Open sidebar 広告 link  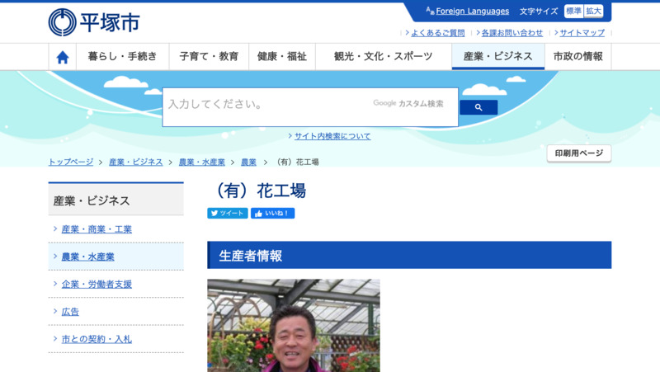(x=70, y=312)
